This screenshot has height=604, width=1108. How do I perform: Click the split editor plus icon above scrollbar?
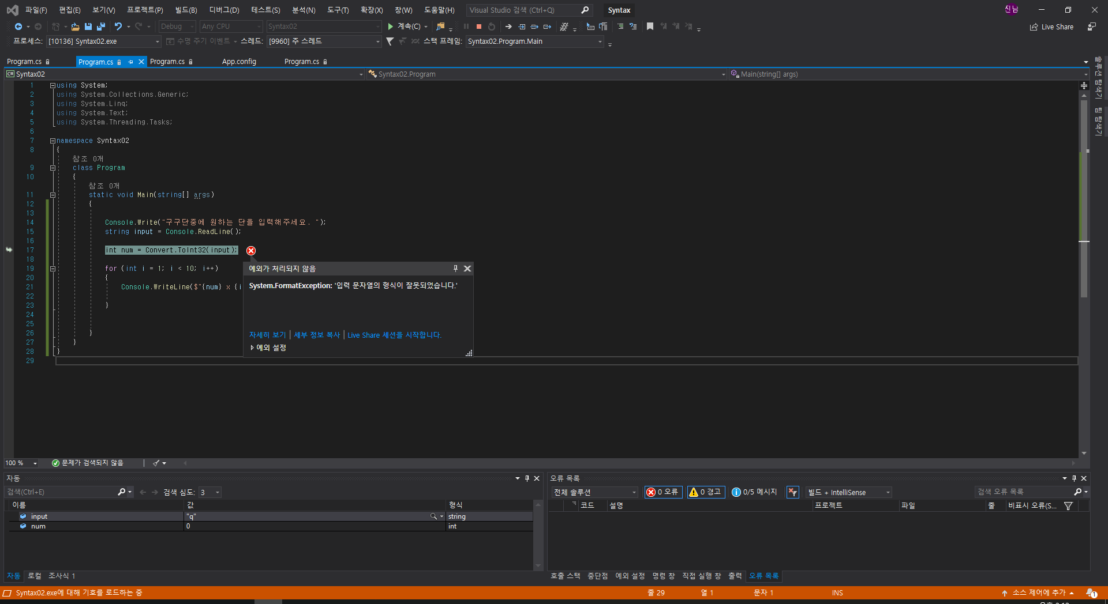(1084, 85)
